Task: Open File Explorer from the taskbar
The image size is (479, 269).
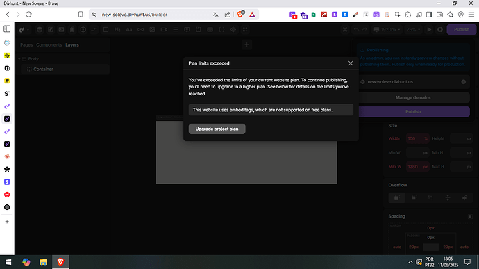Action: tap(43, 262)
